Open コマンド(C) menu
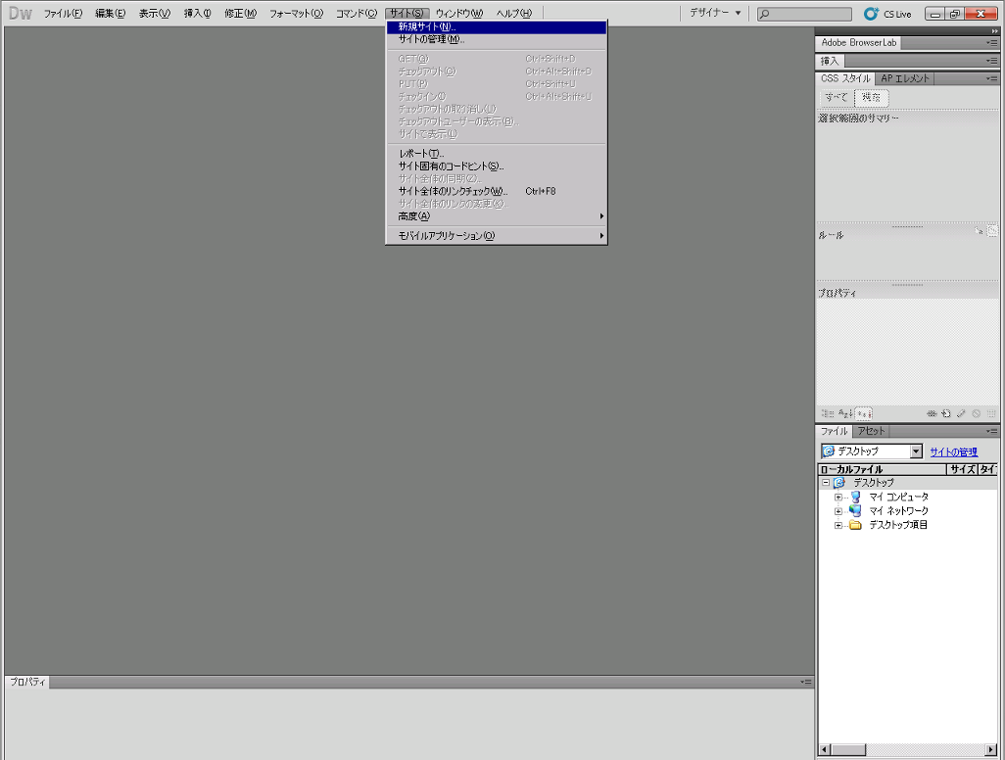The image size is (1005, 760). click(357, 14)
